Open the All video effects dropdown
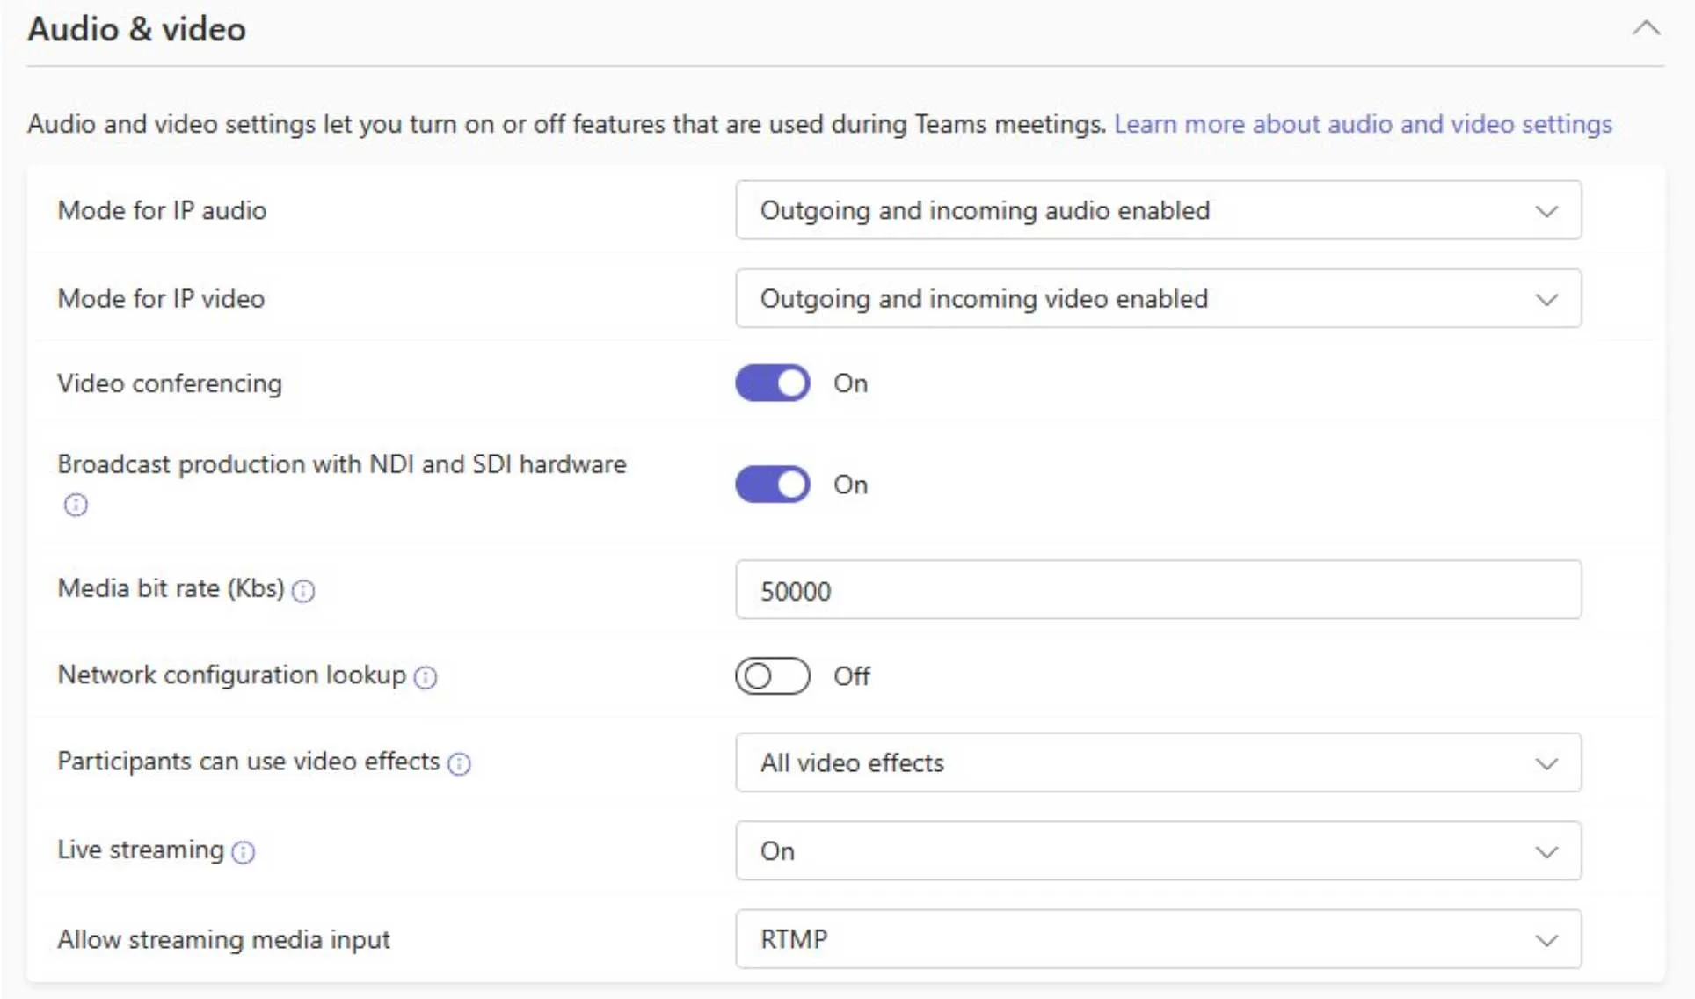Viewport: 1695px width, 999px height. (x=1158, y=762)
